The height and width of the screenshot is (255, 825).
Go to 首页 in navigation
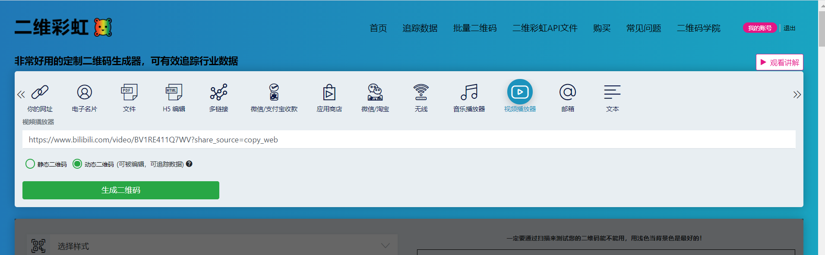[378, 28]
